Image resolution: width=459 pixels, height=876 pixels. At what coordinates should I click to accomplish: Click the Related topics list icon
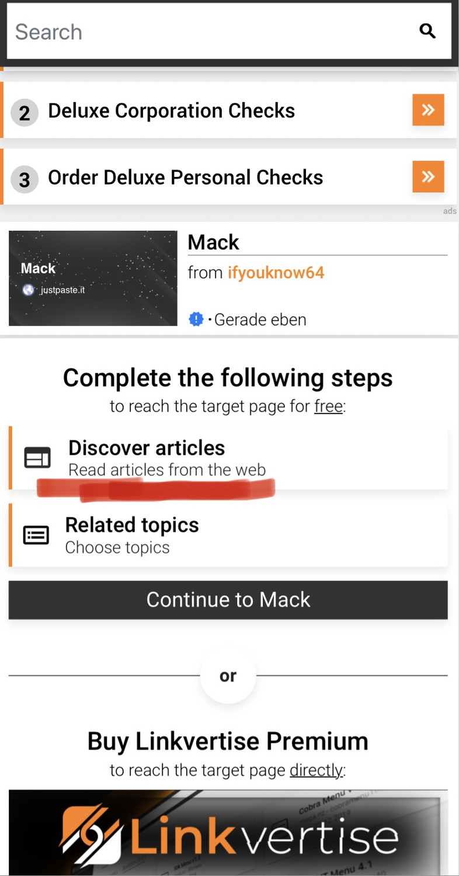coord(36,535)
